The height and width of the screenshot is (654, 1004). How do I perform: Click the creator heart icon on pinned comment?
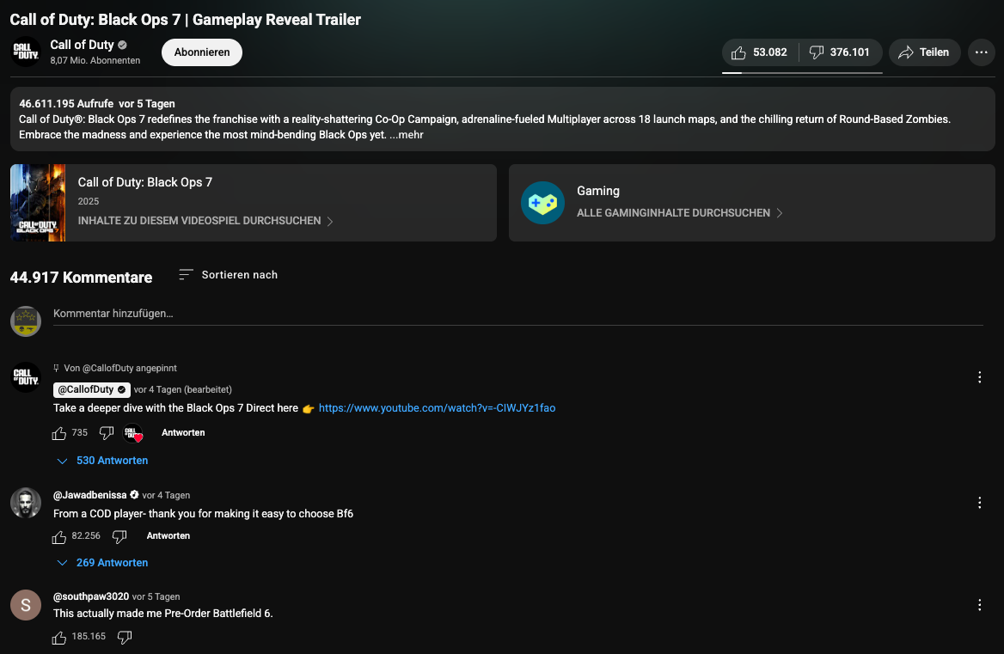coord(132,433)
